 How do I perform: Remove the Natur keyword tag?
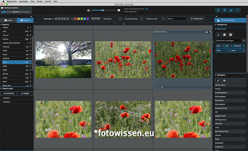tap(228, 50)
